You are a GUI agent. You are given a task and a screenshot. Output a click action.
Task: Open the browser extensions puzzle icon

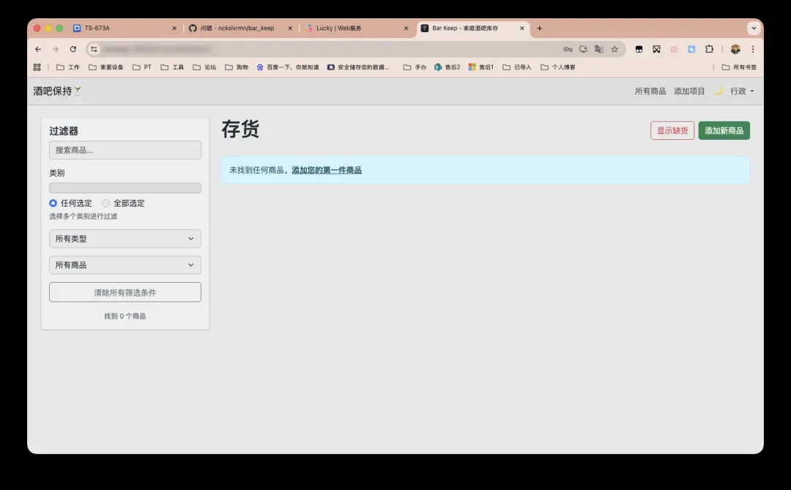(x=709, y=49)
